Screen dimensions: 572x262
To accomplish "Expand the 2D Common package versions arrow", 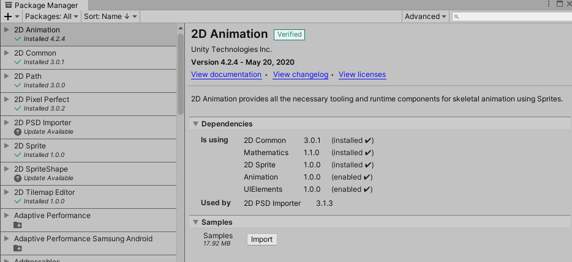I will click(6, 53).
